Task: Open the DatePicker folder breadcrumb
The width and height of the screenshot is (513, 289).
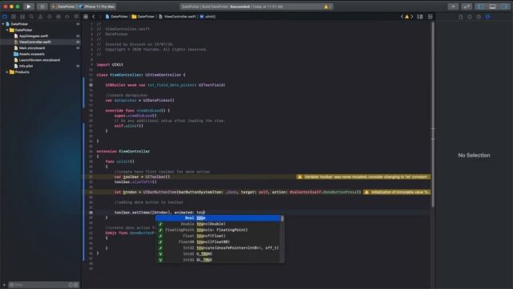Action: coord(143,16)
